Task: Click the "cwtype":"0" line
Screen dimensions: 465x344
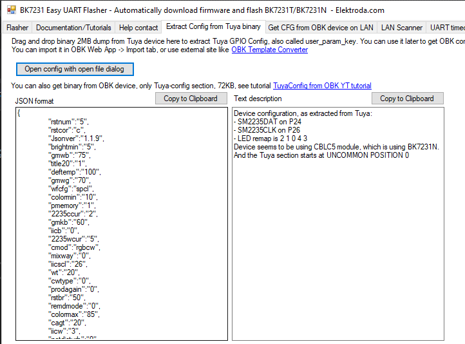Action: point(70,281)
